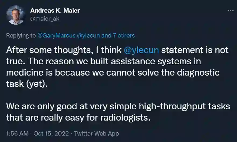
Task: Open the three-dot more options menu
Action: coord(231,11)
